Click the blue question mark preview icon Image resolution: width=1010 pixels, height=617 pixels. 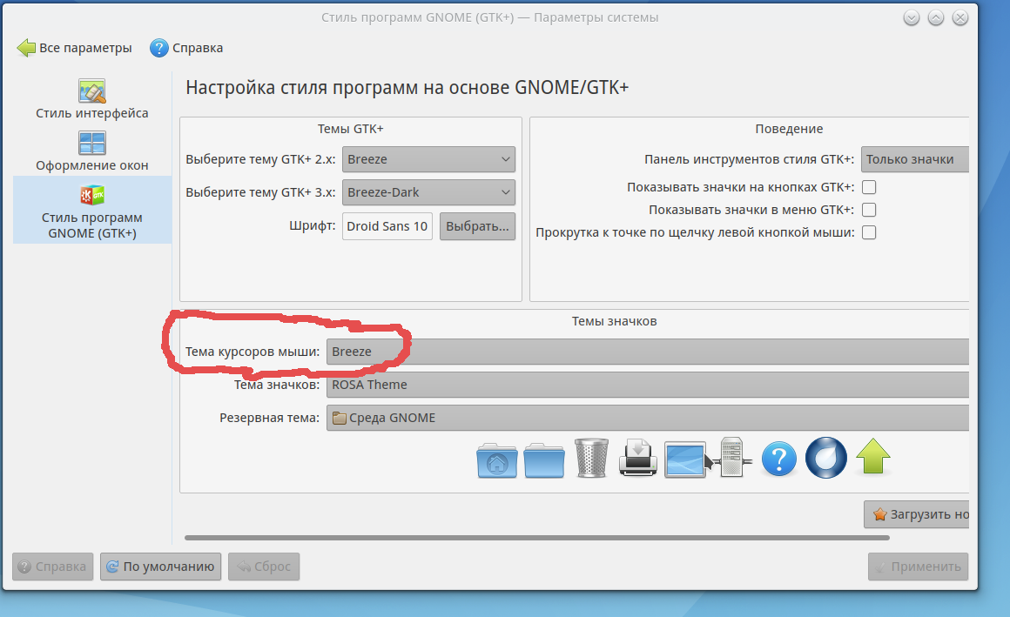click(x=778, y=459)
